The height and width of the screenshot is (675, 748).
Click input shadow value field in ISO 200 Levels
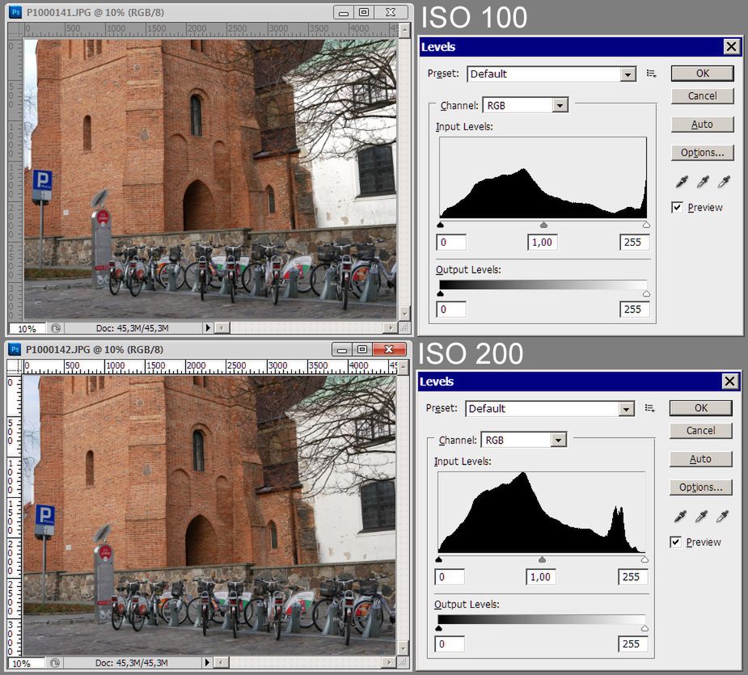click(450, 577)
